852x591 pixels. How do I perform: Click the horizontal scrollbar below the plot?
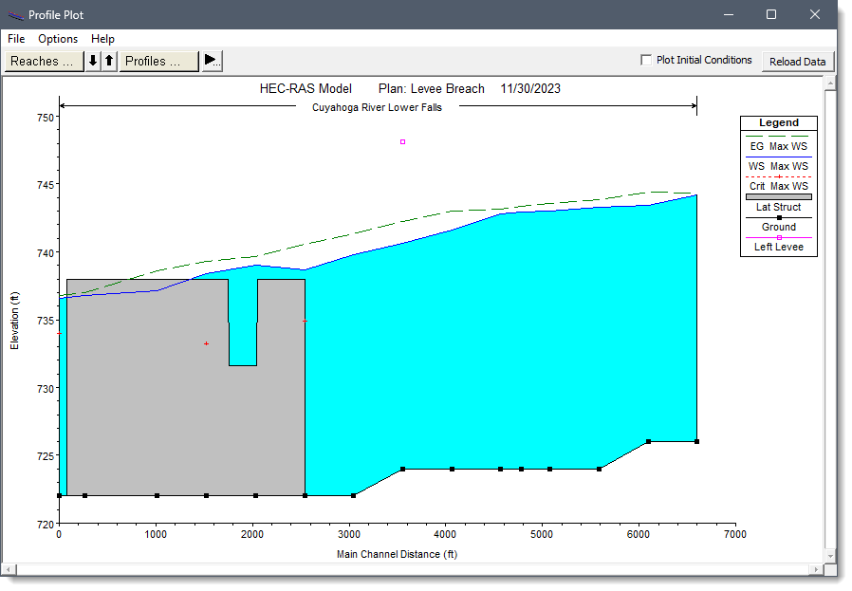pyautogui.click(x=408, y=569)
